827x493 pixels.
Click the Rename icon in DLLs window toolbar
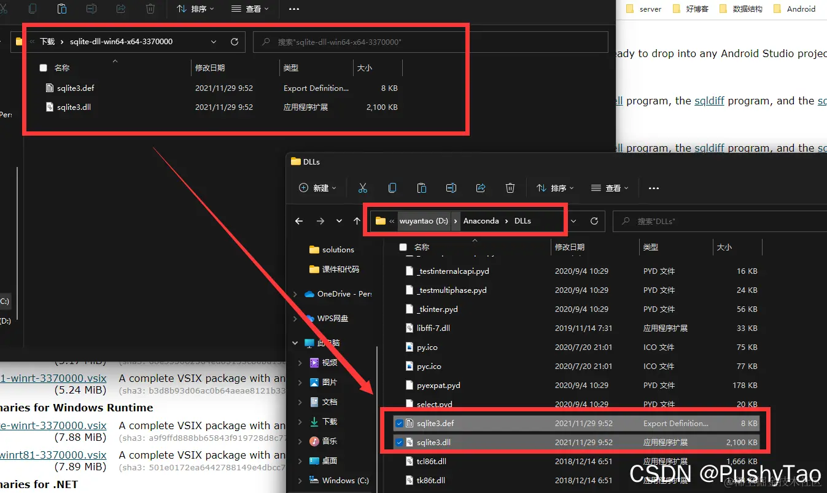coord(451,188)
